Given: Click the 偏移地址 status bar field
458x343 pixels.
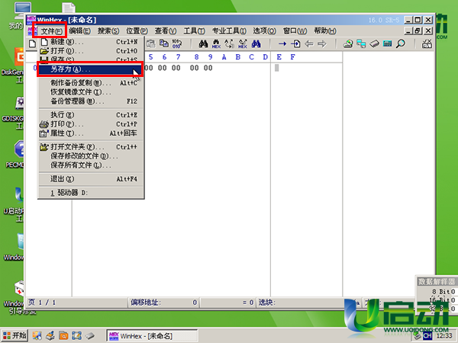Looking at the screenshot, I should (163, 303).
